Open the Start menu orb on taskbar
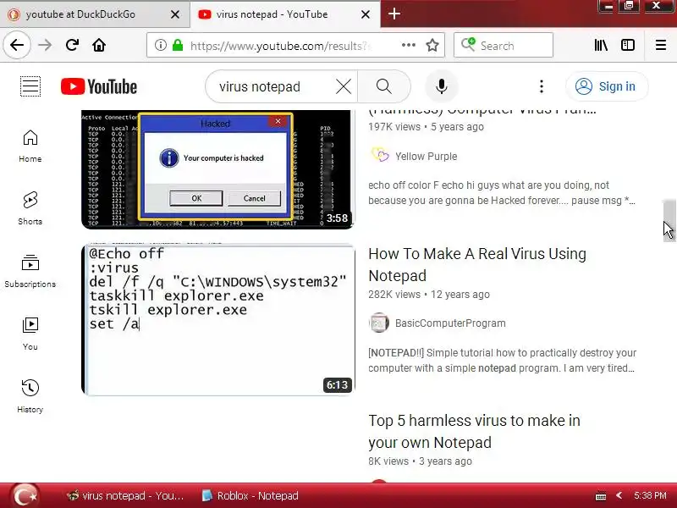 [25, 495]
